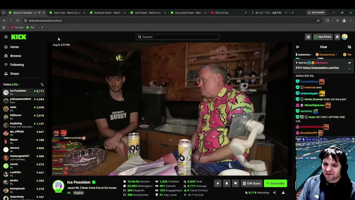Select sjc_official channel in sidebar
Screen dimensions: 355x200
24,133
